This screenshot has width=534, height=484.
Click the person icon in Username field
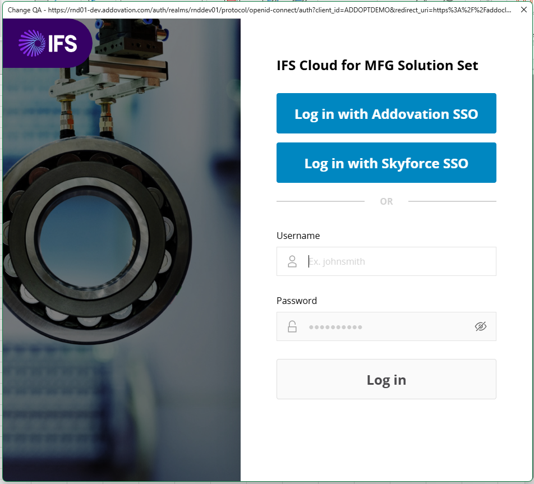pos(292,261)
